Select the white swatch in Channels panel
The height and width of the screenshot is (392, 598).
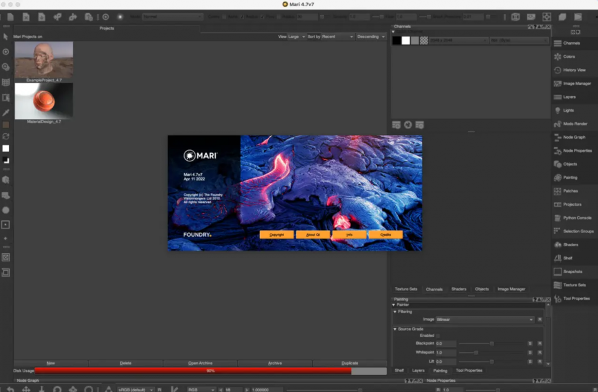tap(406, 41)
